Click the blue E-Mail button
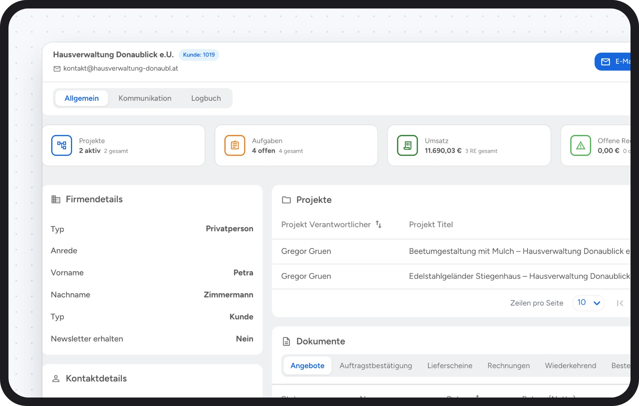639x406 pixels. pyautogui.click(x=613, y=62)
